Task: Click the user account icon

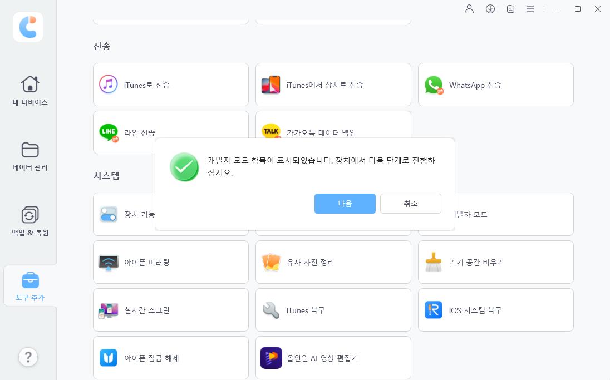Action: click(x=469, y=9)
